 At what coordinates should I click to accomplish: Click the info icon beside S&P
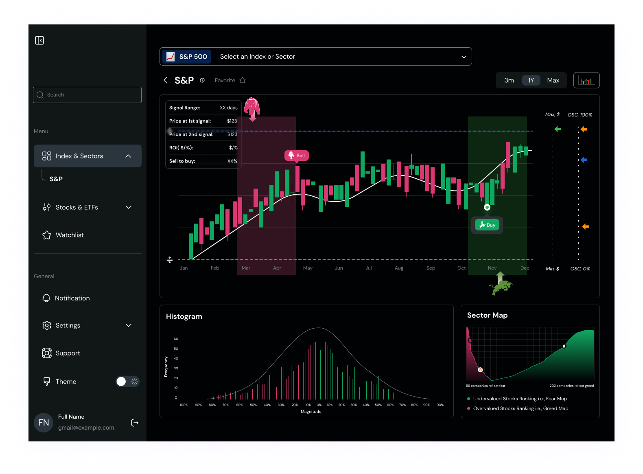point(202,80)
